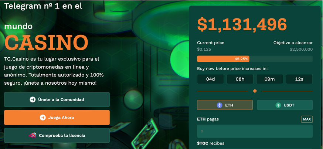Image resolution: width=323 pixels, height=149 pixels.
Task: Click the orange CASINO heading
Action: click(47, 43)
